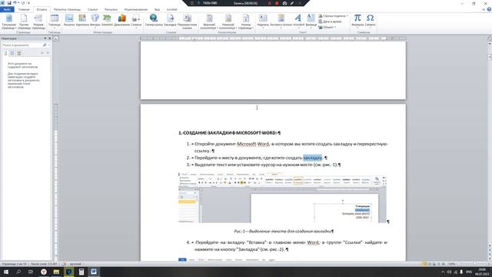
Task: Switch to the Mailings (Рассылки) tab
Action: [111, 9]
